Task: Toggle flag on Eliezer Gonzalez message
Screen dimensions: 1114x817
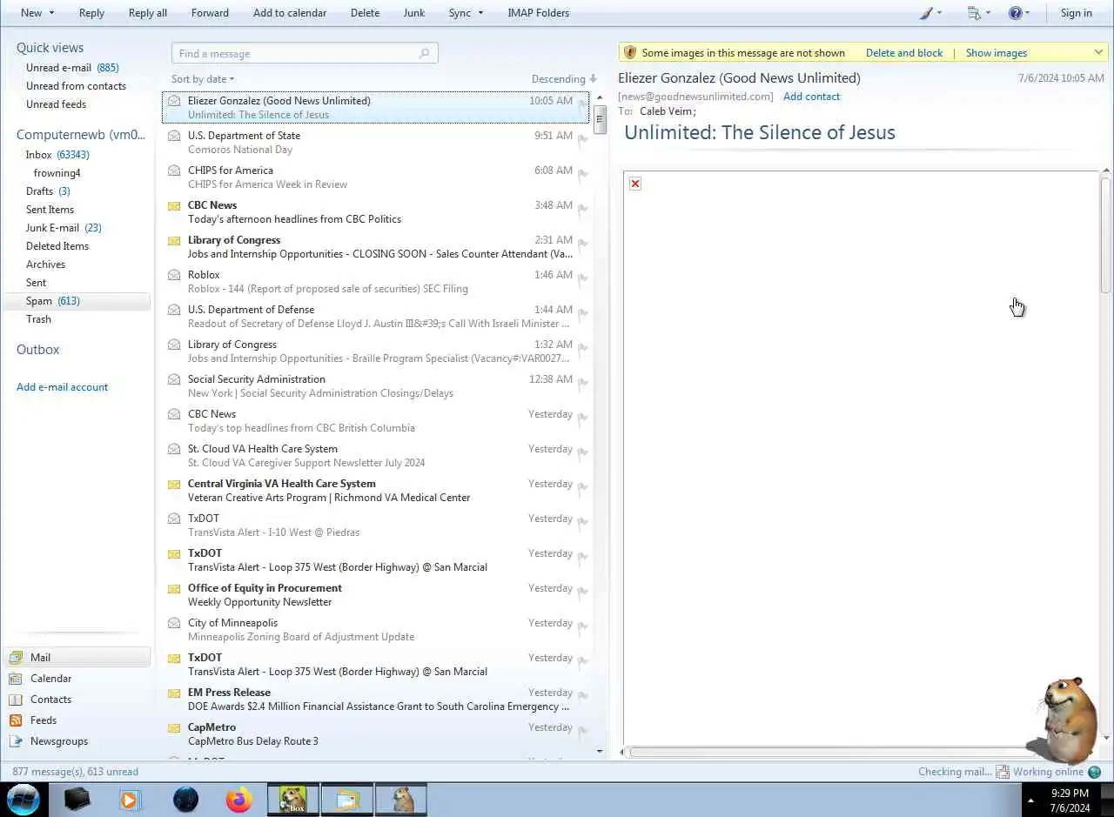Action: [x=583, y=104]
